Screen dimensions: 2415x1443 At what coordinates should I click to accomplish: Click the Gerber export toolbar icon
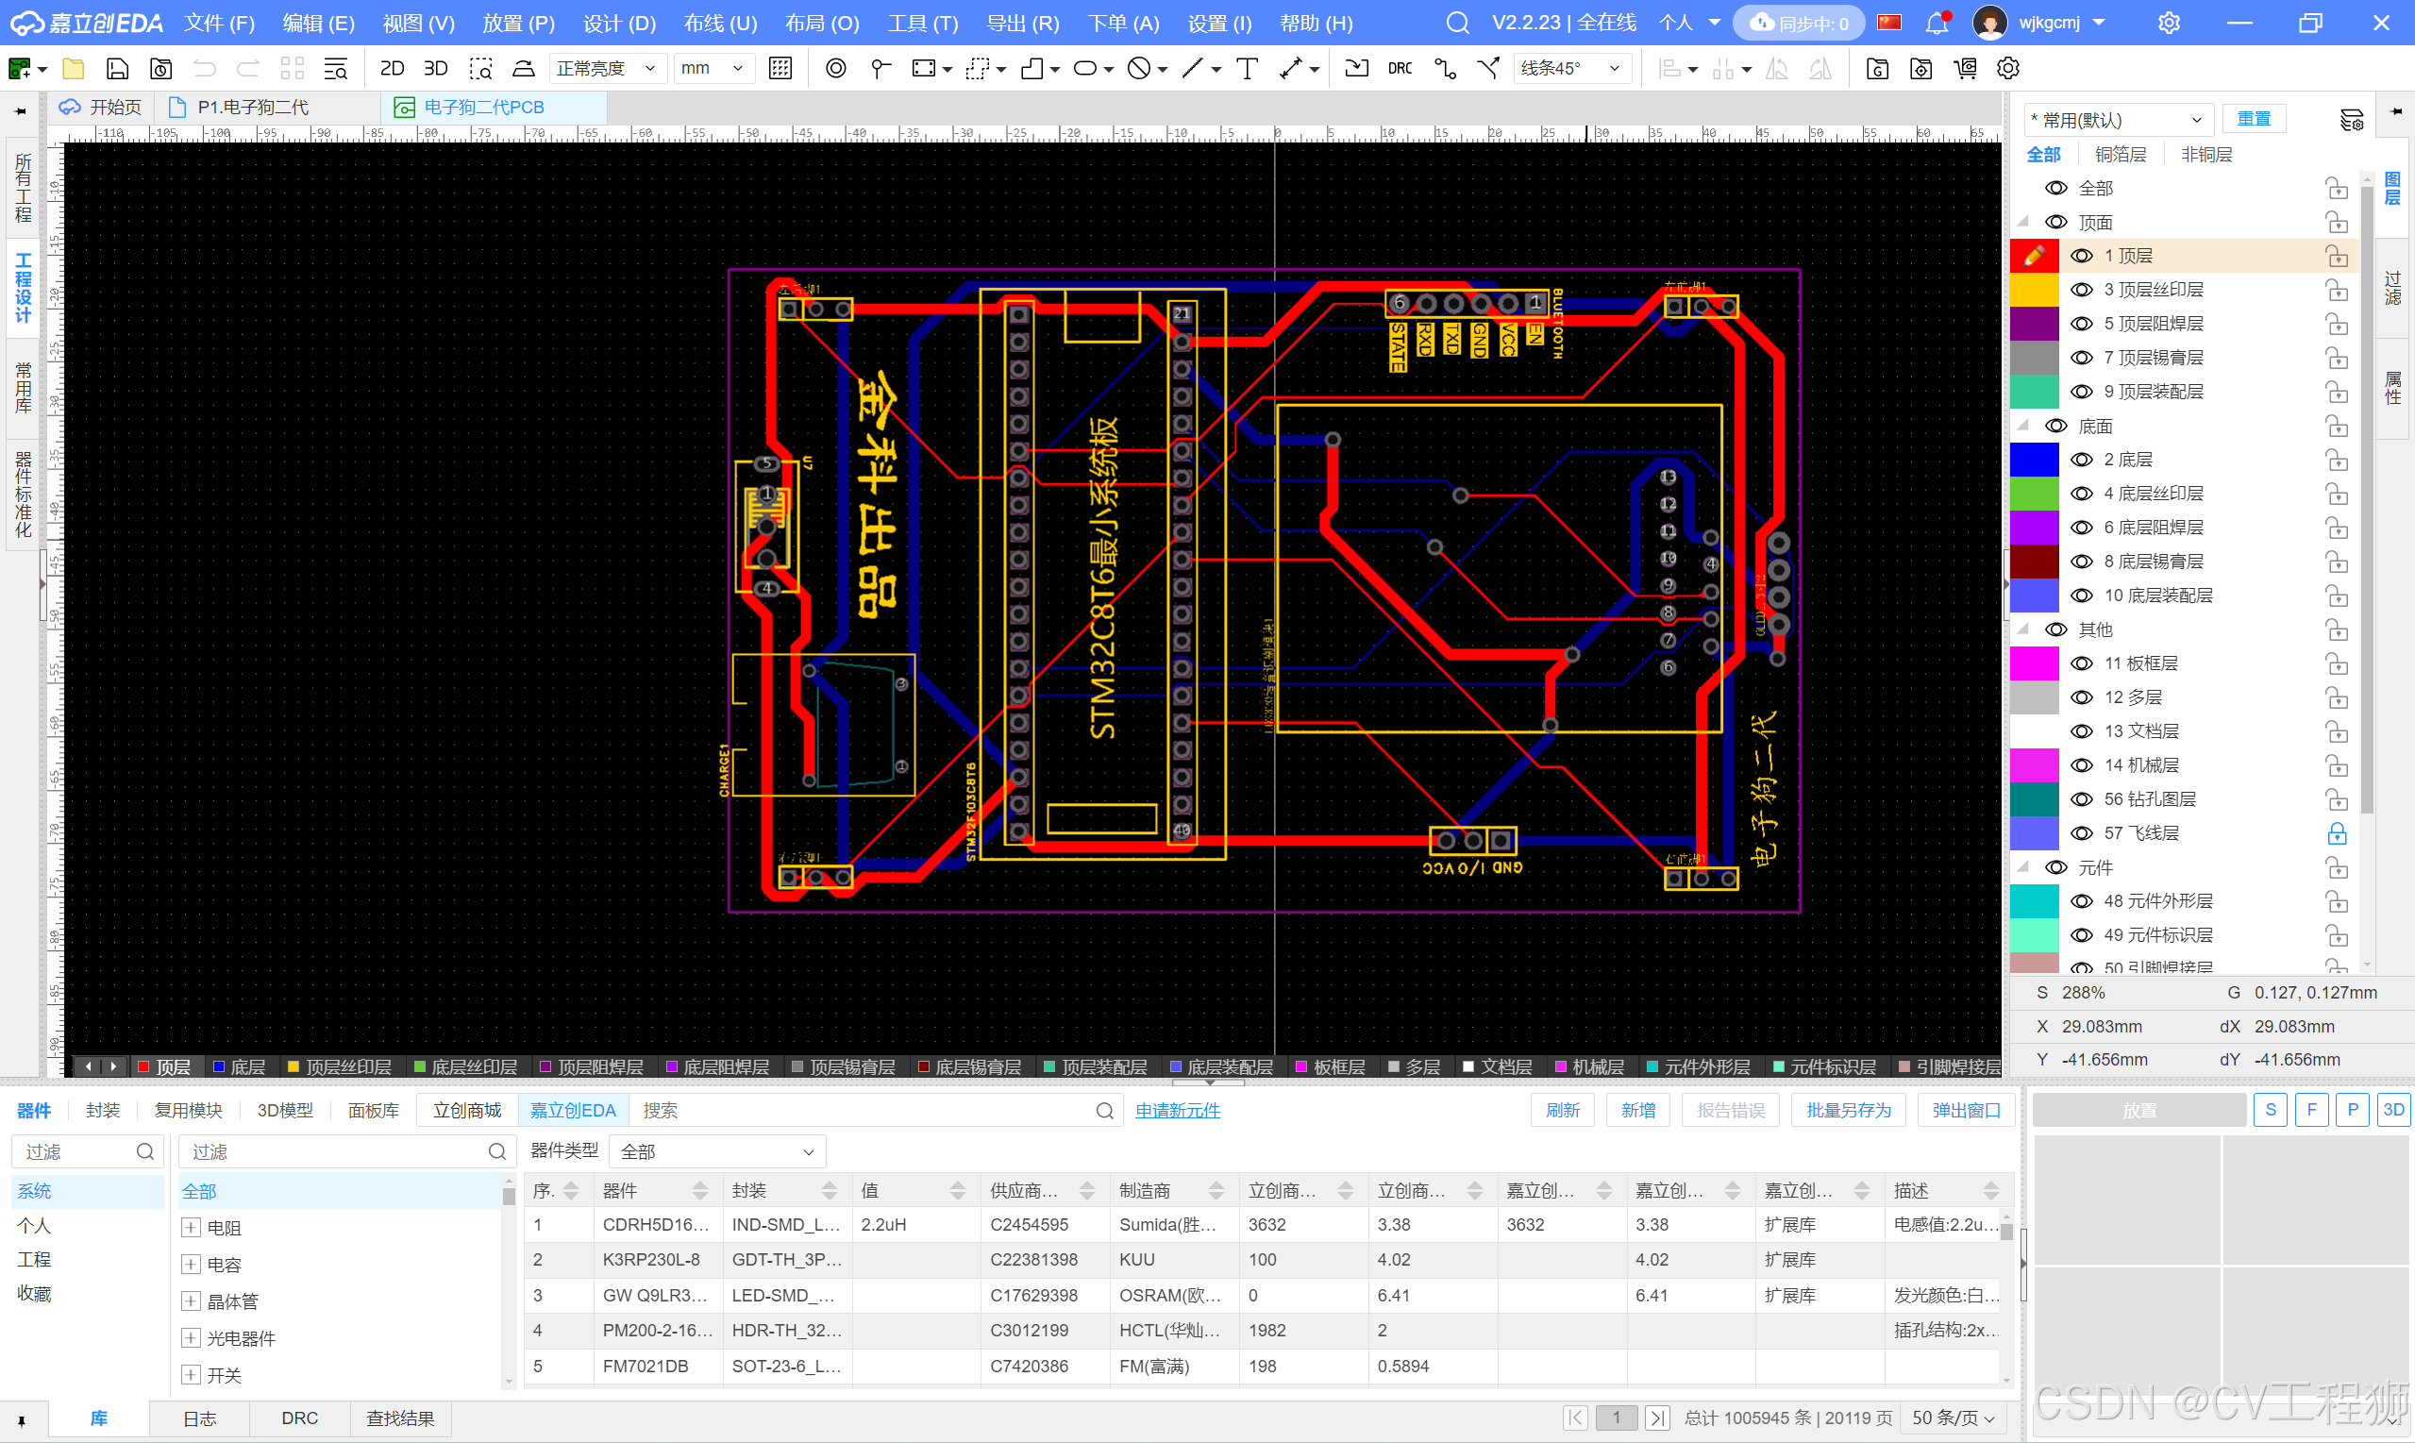click(x=1877, y=68)
